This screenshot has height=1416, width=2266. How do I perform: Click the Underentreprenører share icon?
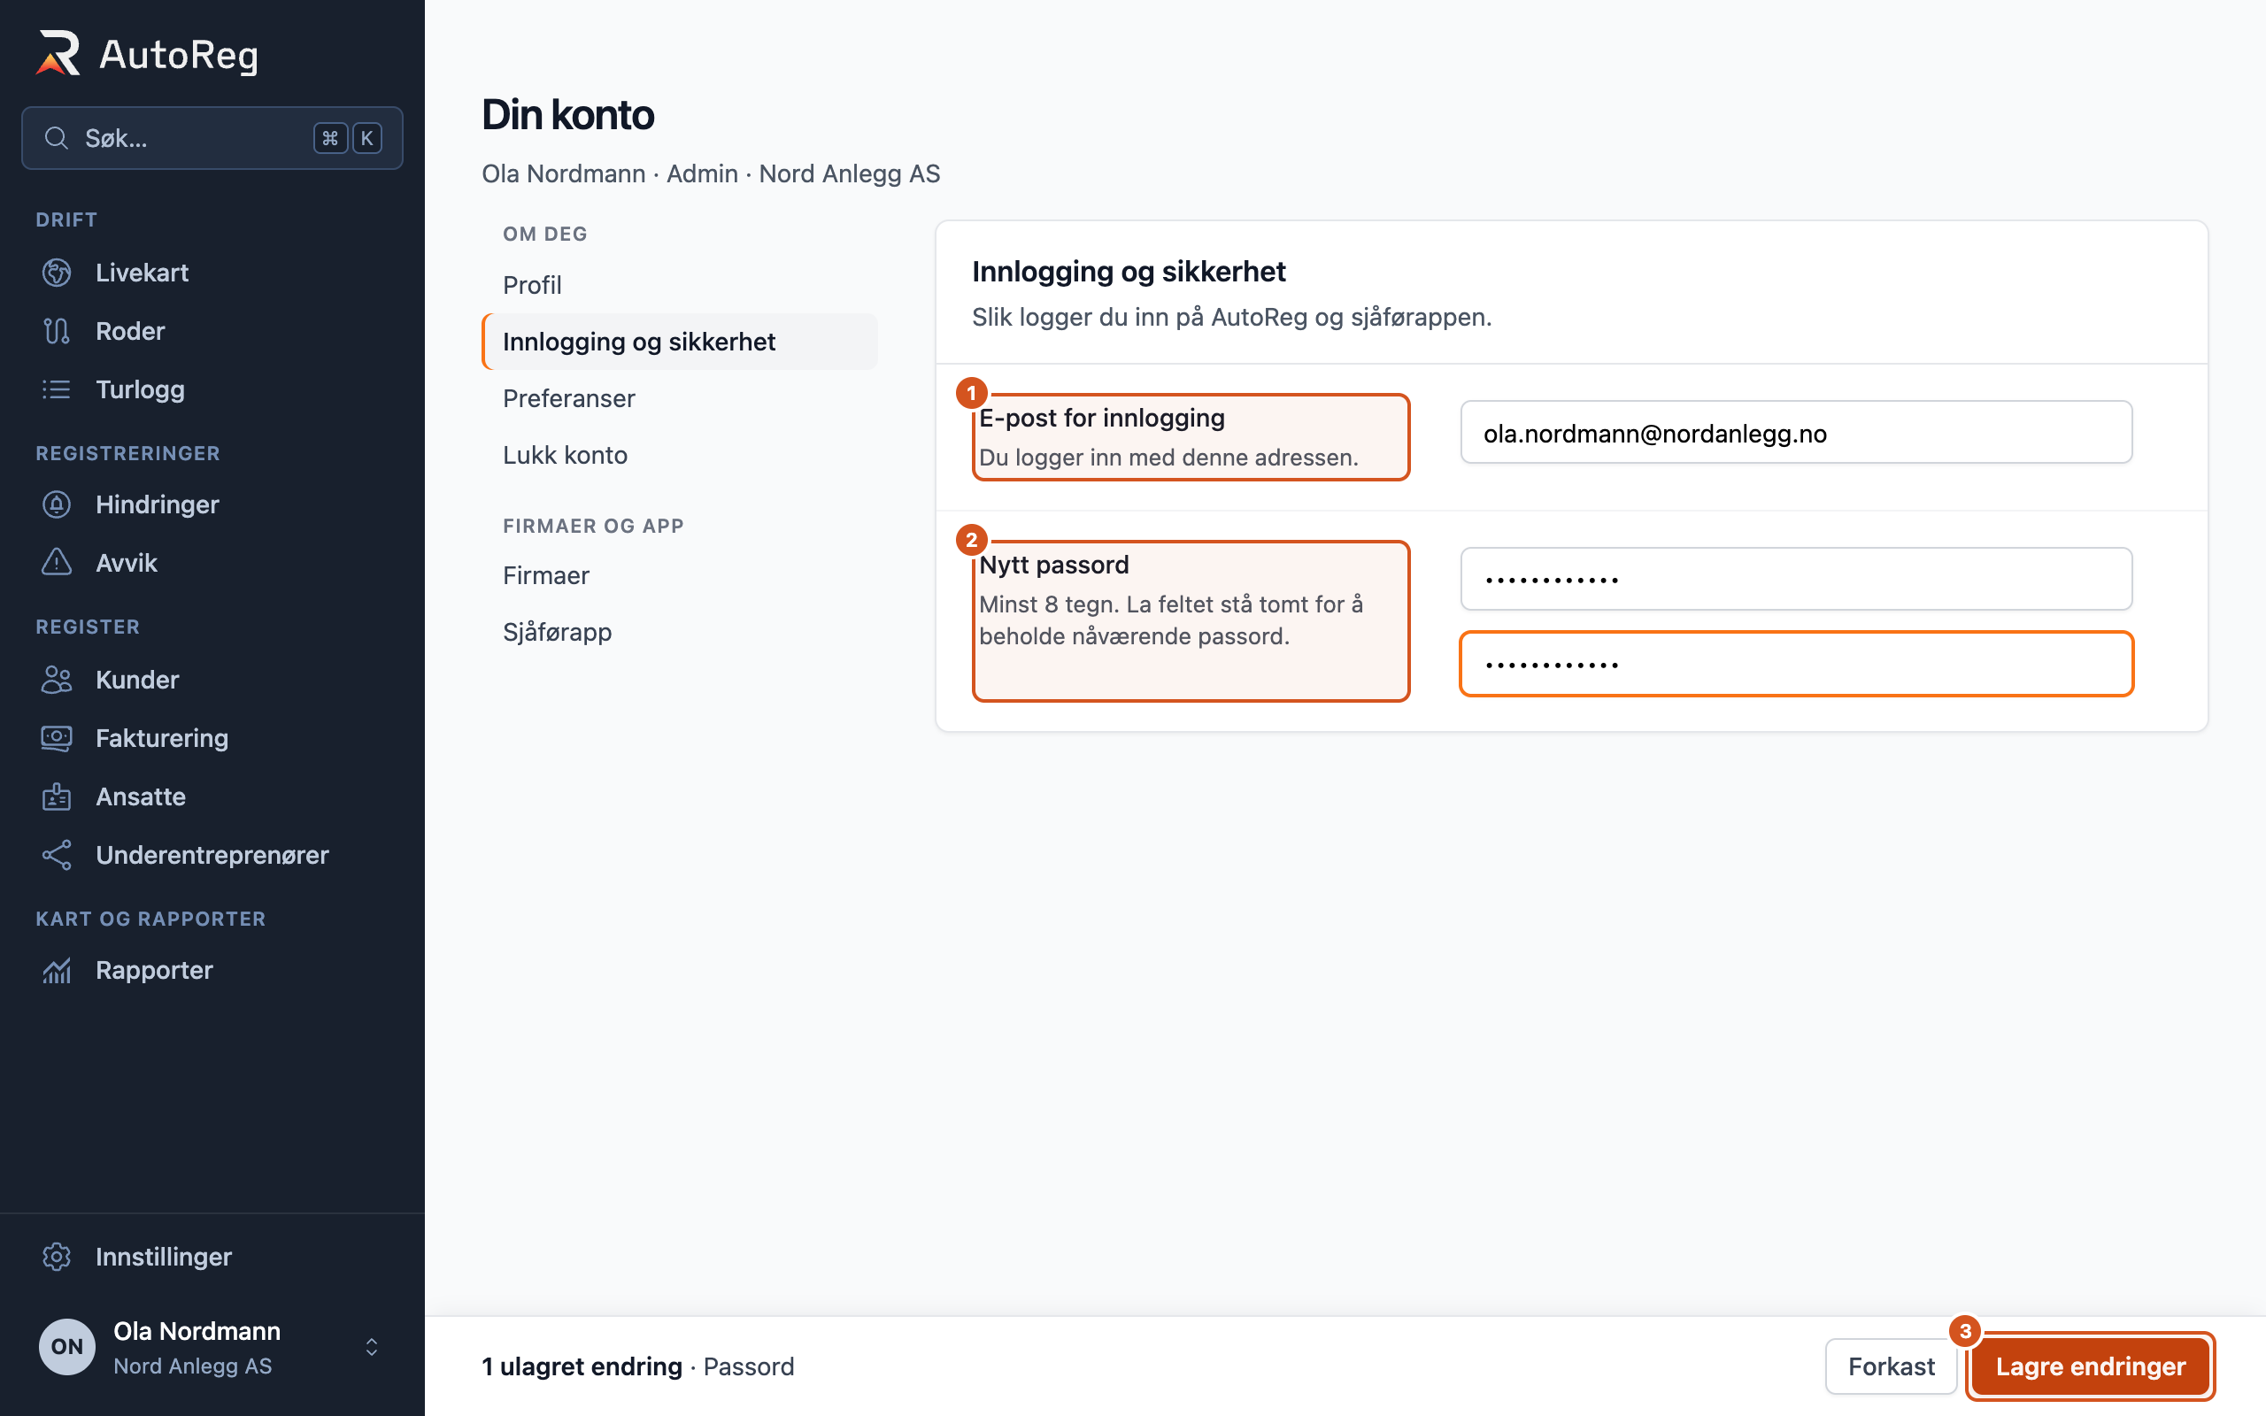(x=56, y=854)
